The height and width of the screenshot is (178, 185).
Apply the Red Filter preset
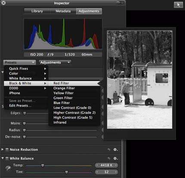[74, 83]
